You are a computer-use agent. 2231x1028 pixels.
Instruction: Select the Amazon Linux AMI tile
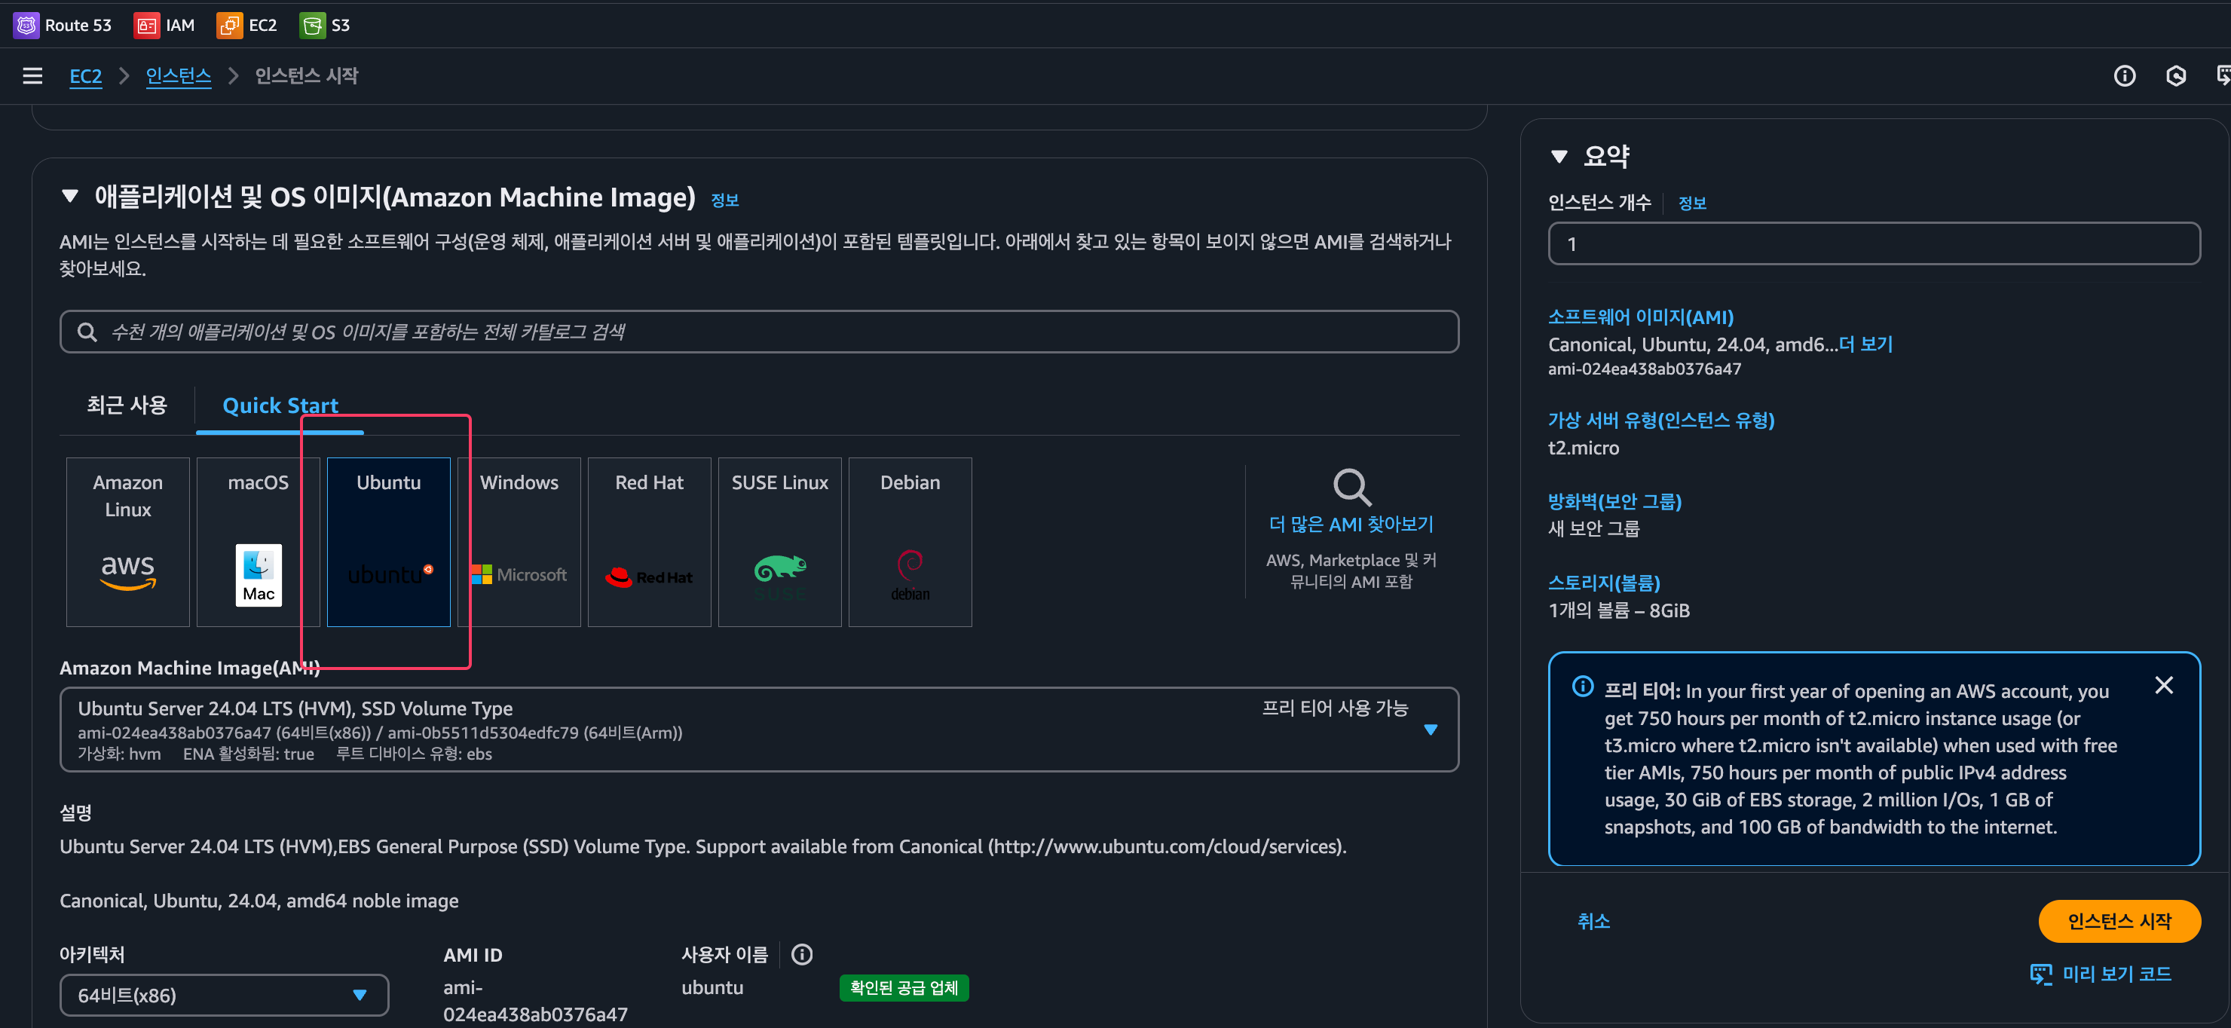128,541
